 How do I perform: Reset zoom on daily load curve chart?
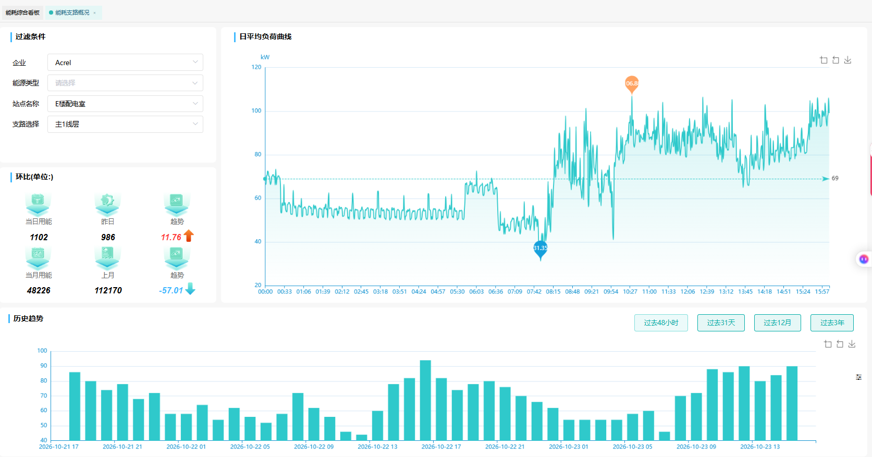[x=836, y=60]
